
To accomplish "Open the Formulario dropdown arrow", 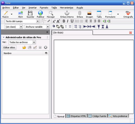I will [118, 14].
